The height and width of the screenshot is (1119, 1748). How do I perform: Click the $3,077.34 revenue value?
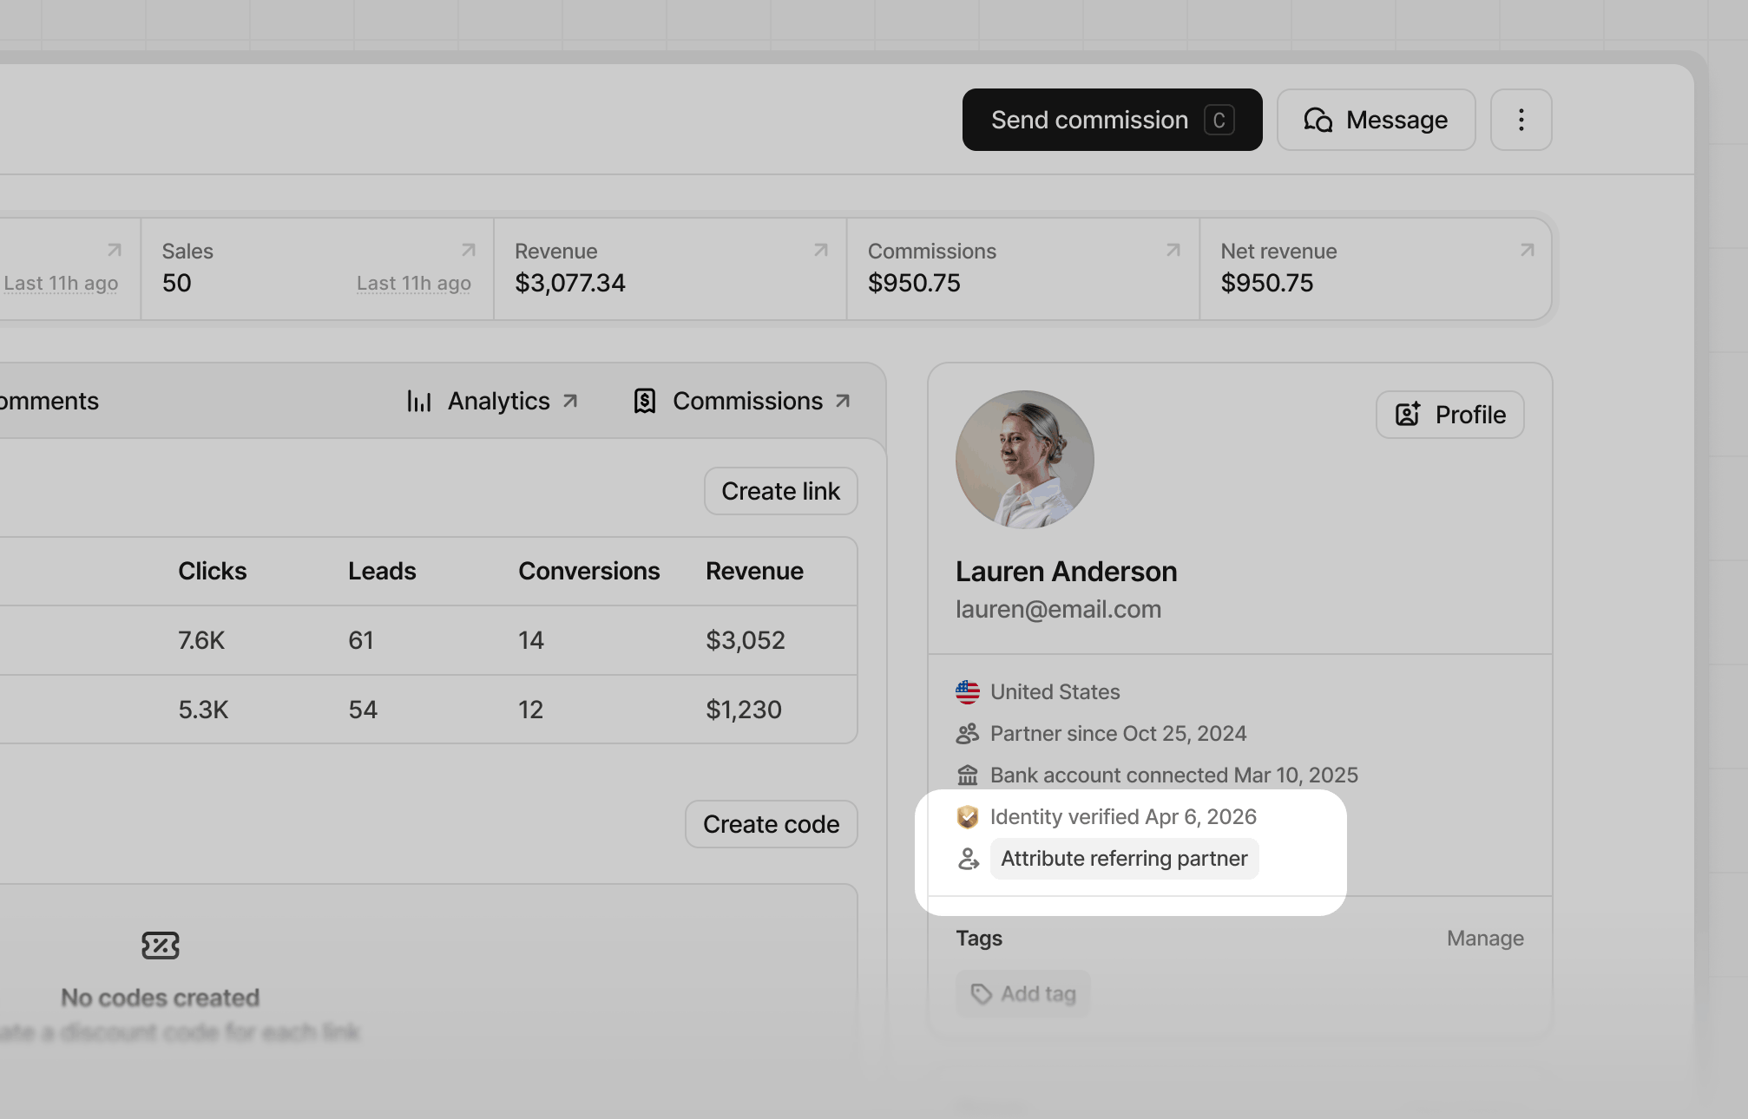click(570, 283)
